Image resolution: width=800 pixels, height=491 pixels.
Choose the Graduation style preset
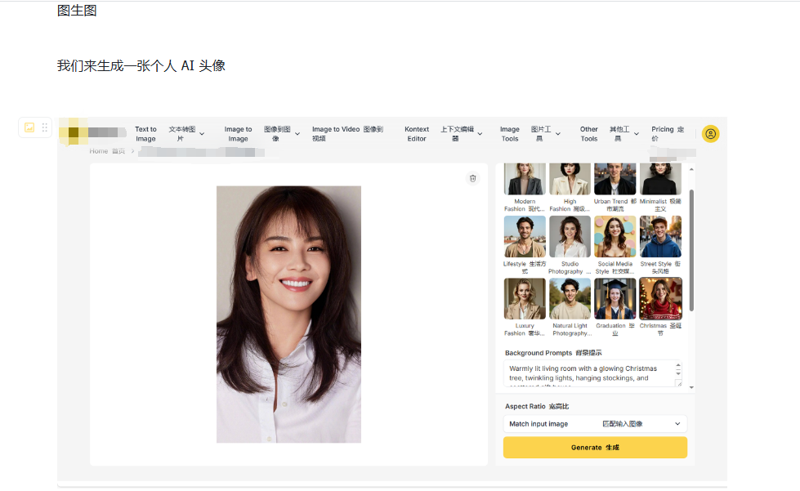coord(615,299)
